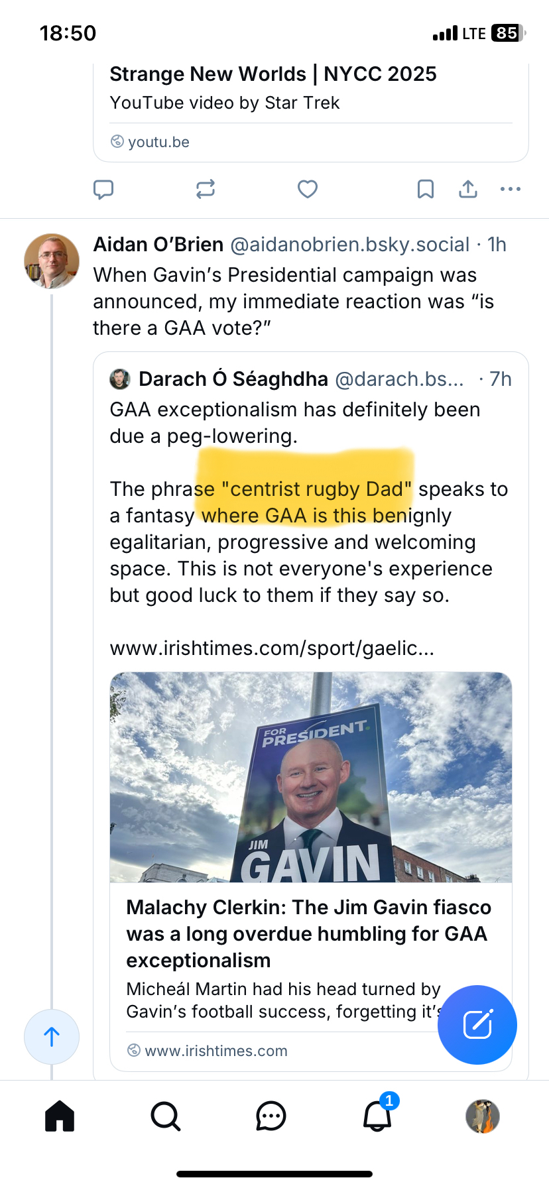This screenshot has height=1188, width=549.
Task: Tap the reply speech bubble icon
Action: click(103, 190)
